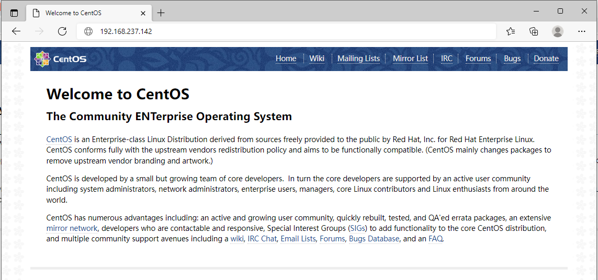Viewport: 598px width, 280px height.
Task: Open Forums in the navigation bar
Action: [x=478, y=59]
